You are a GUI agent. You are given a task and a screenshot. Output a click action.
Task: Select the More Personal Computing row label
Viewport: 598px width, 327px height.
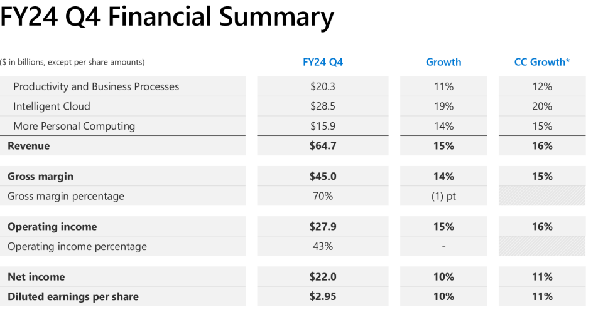74,127
